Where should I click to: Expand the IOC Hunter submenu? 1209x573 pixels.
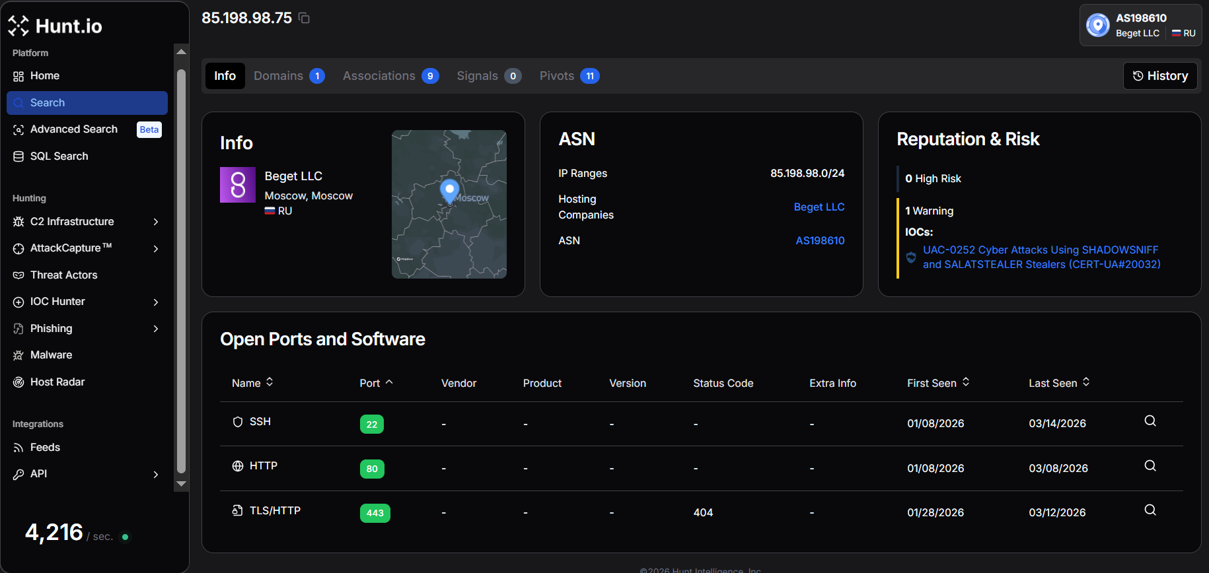[x=155, y=302]
